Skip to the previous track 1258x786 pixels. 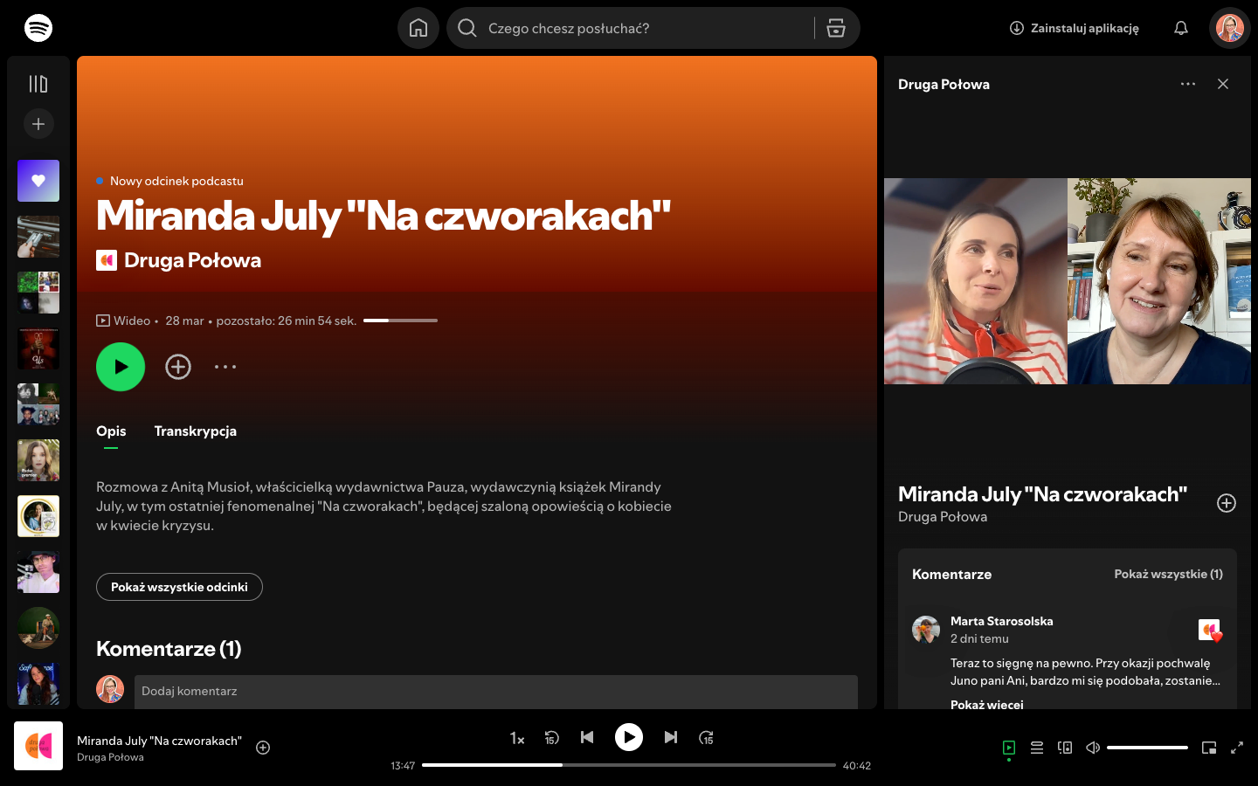(x=587, y=738)
